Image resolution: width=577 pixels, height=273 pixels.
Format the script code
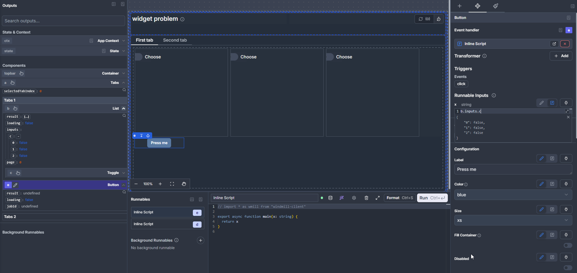(400, 198)
